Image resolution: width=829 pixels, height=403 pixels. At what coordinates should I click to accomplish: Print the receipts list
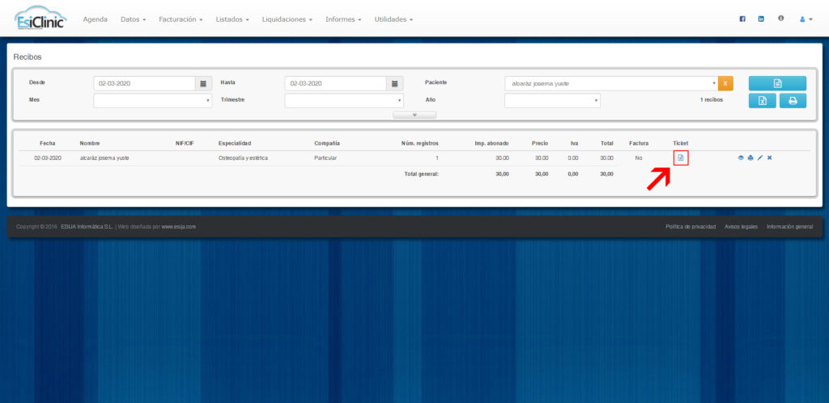point(793,101)
